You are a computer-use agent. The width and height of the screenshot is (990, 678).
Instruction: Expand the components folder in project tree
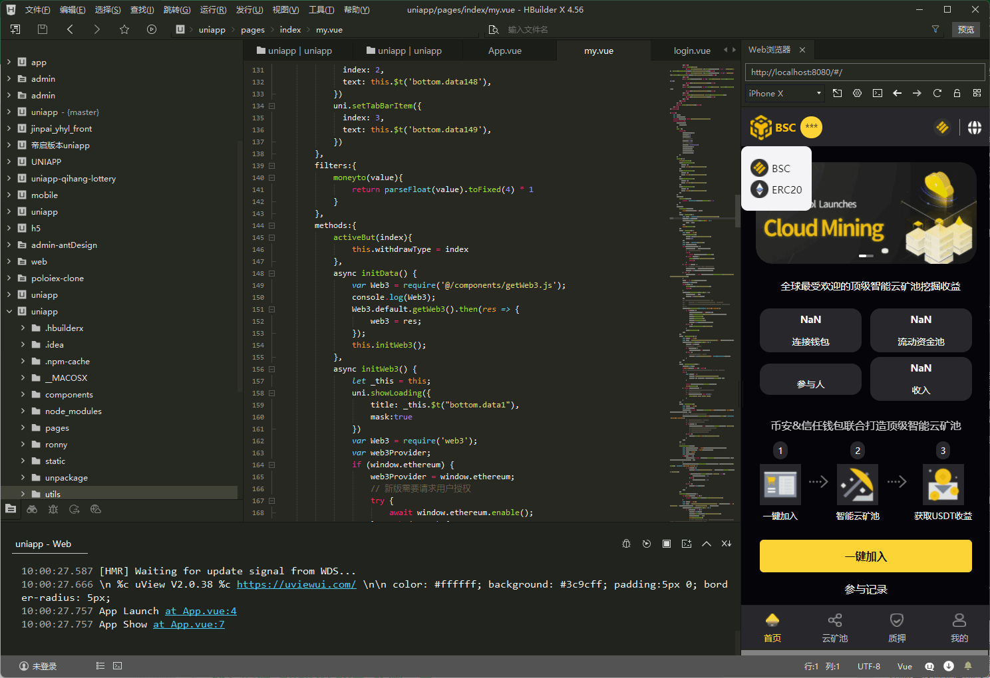[23, 395]
